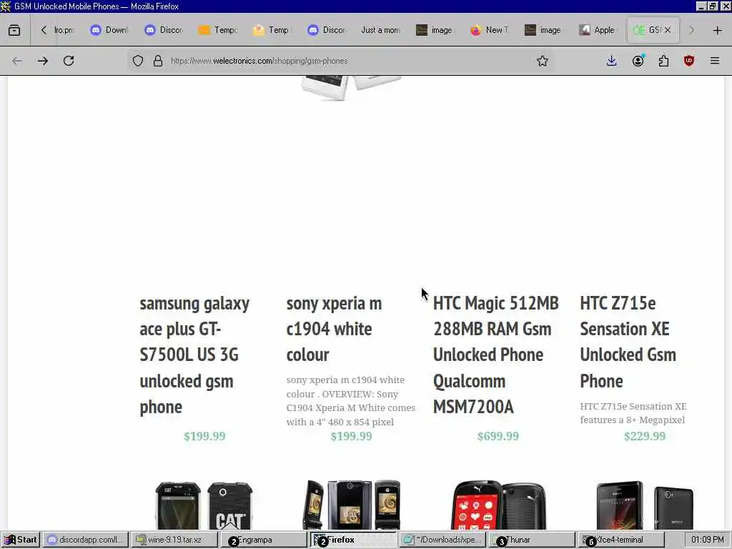
Task: Switch to the 'Downl' Discord tab
Action: click(109, 30)
